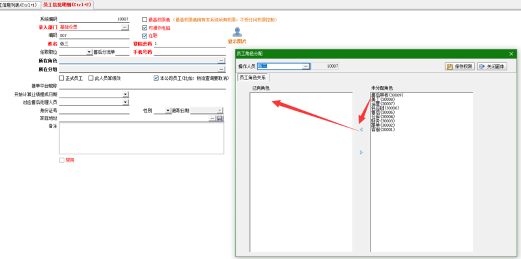Remove role using right arrow icon
Screen dimensions: 521x259
(x=361, y=152)
